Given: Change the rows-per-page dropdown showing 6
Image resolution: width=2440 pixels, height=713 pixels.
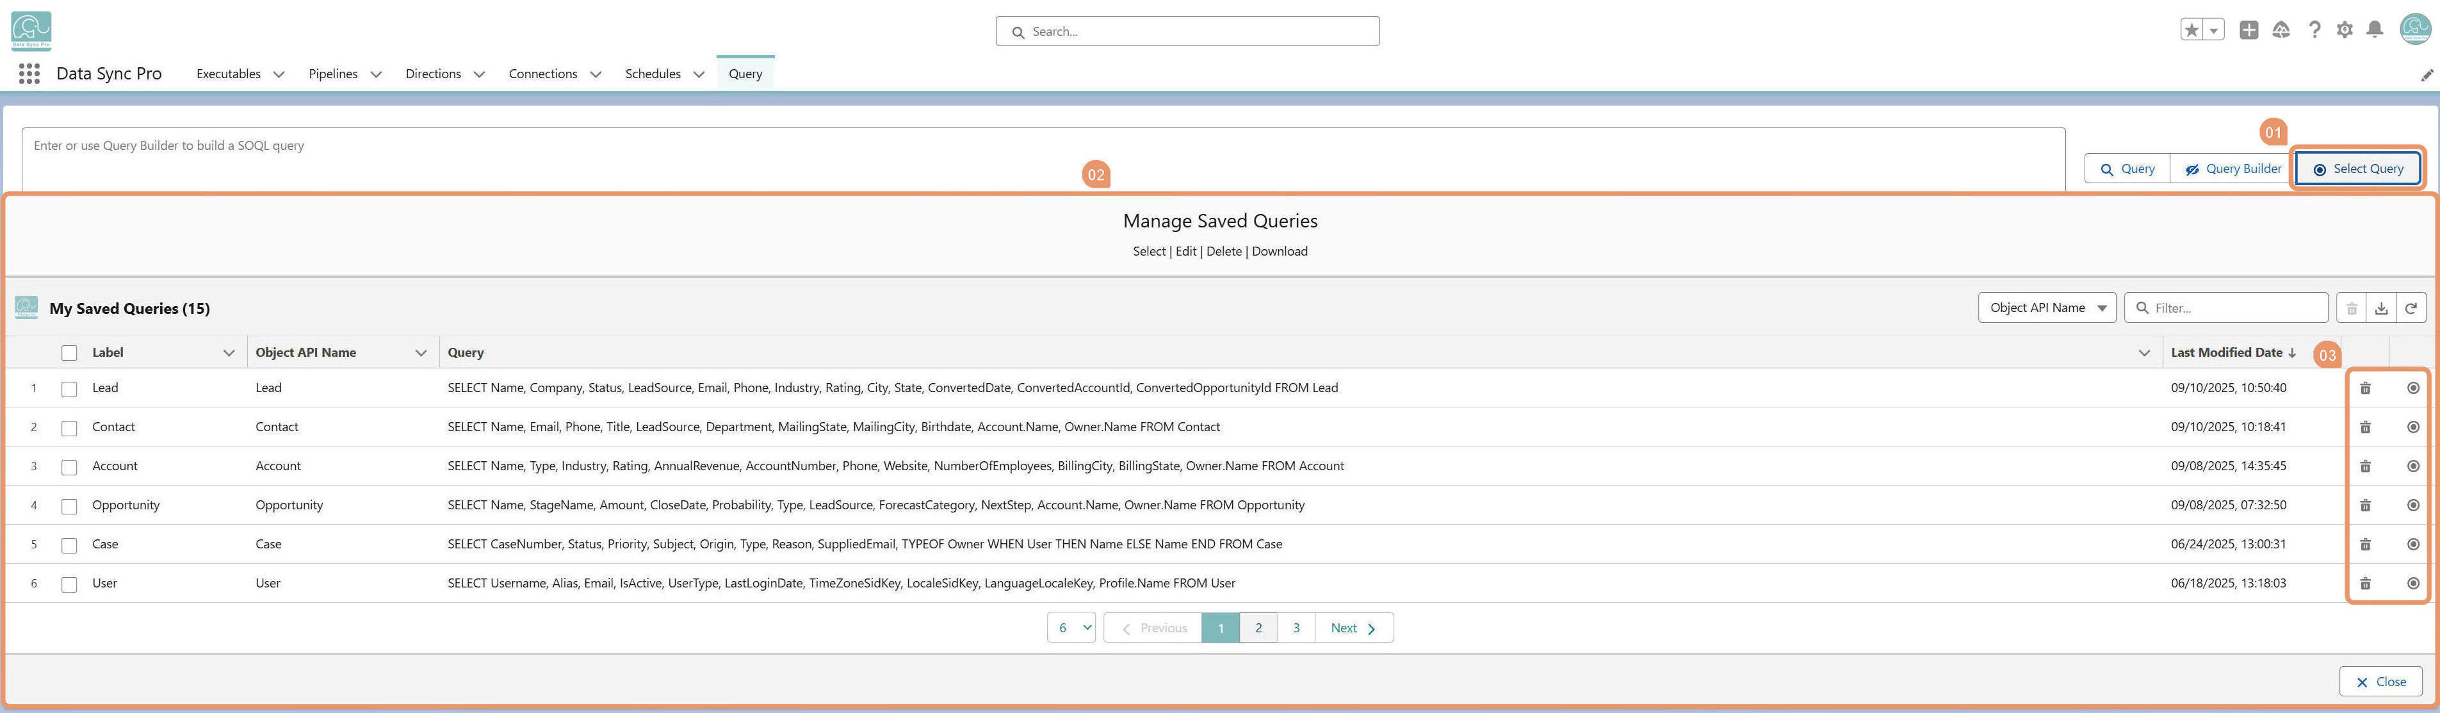Looking at the screenshot, I should click(1071, 628).
